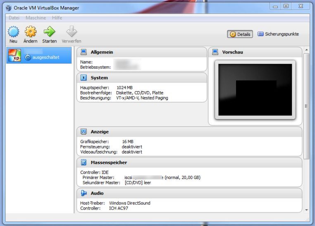The image size is (315, 226).
Task: Click the 'Host-Treiber:' label
Action: pyautogui.click(x=93, y=203)
